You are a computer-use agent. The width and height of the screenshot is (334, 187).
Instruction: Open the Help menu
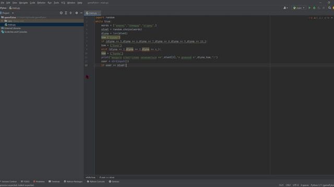[80, 3]
